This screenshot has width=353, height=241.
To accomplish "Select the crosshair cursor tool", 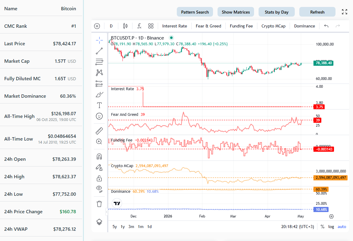I will pyautogui.click(x=99, y=40).
